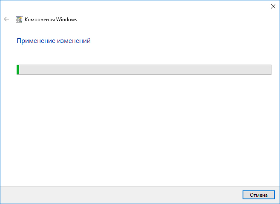The width and height of the screenshot is (280, 204).
Task: Cancel the operation with the Отмена button
Action: pos(259,195)
